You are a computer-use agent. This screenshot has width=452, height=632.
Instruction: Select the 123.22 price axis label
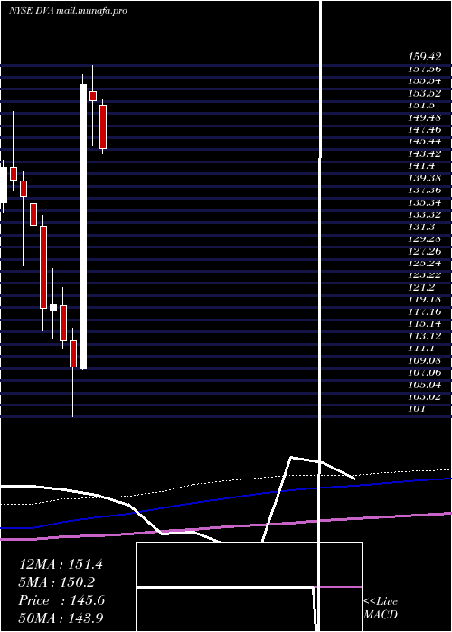[424, 275]
